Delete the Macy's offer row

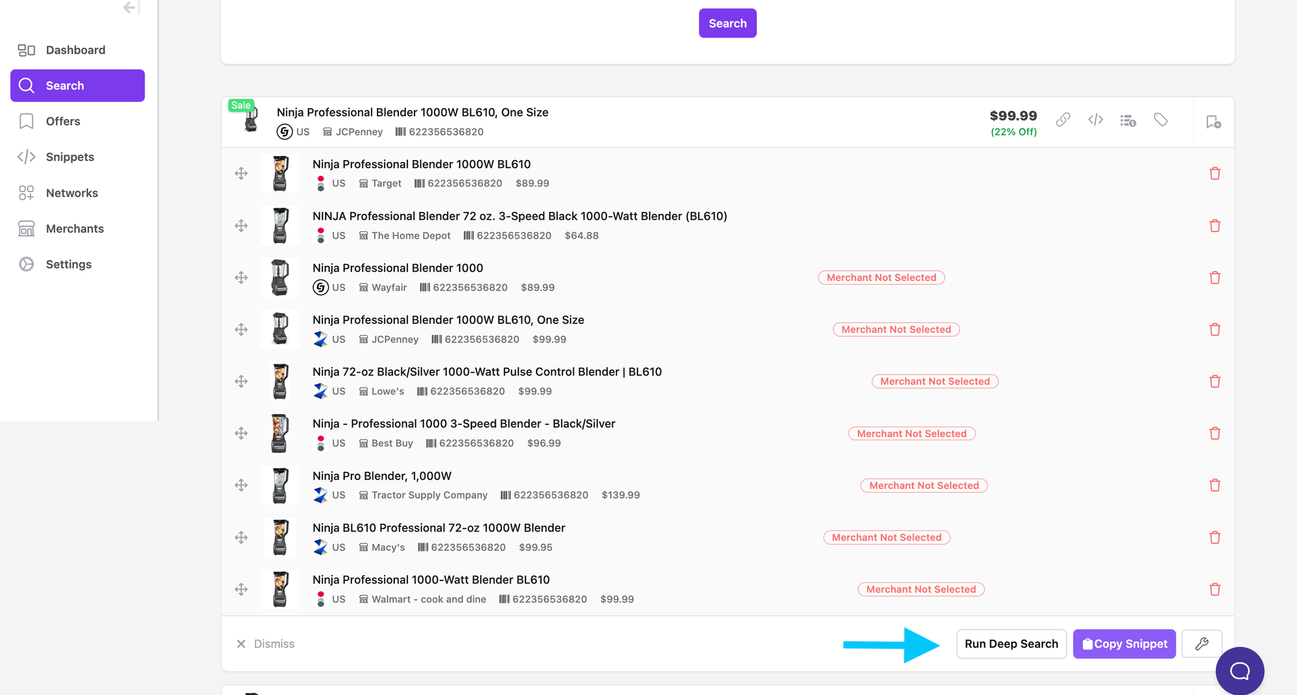click(x=1215, y=537)
